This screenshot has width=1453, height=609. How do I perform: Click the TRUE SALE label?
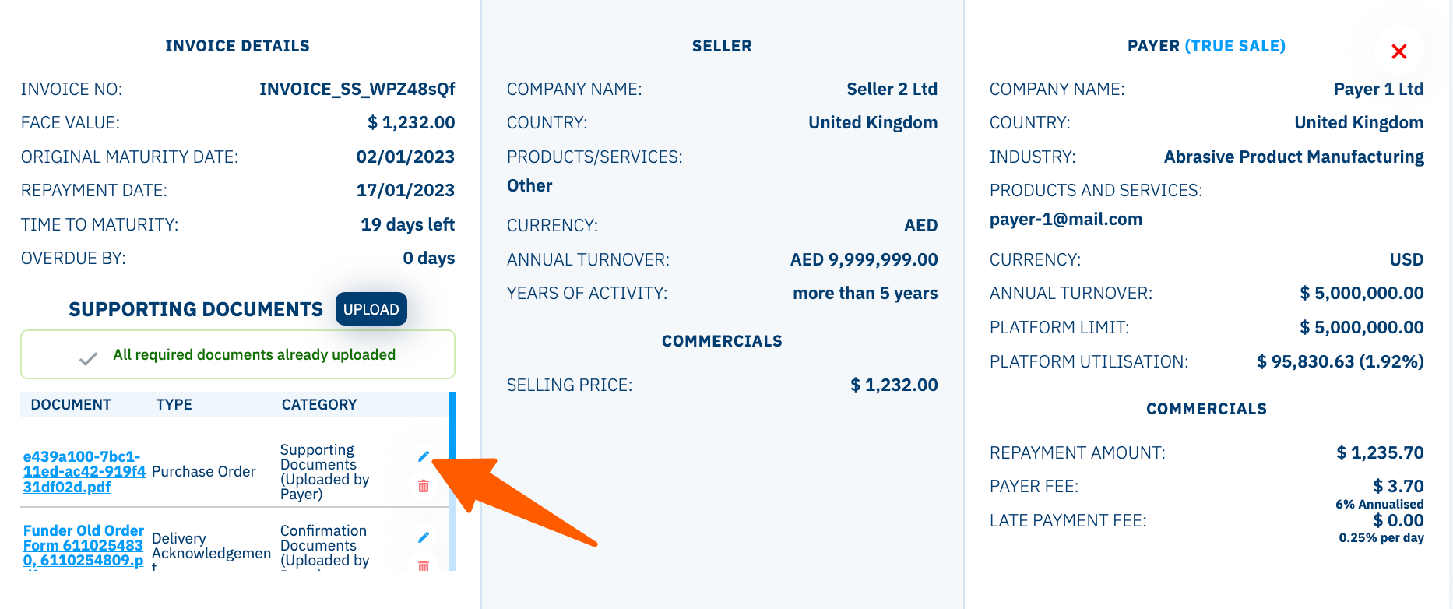point(1235,46)
